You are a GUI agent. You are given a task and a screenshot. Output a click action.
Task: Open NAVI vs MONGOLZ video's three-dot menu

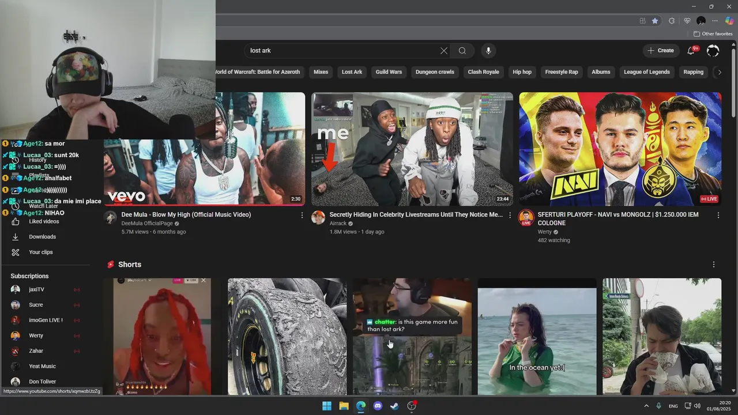(x=718, y=215)
